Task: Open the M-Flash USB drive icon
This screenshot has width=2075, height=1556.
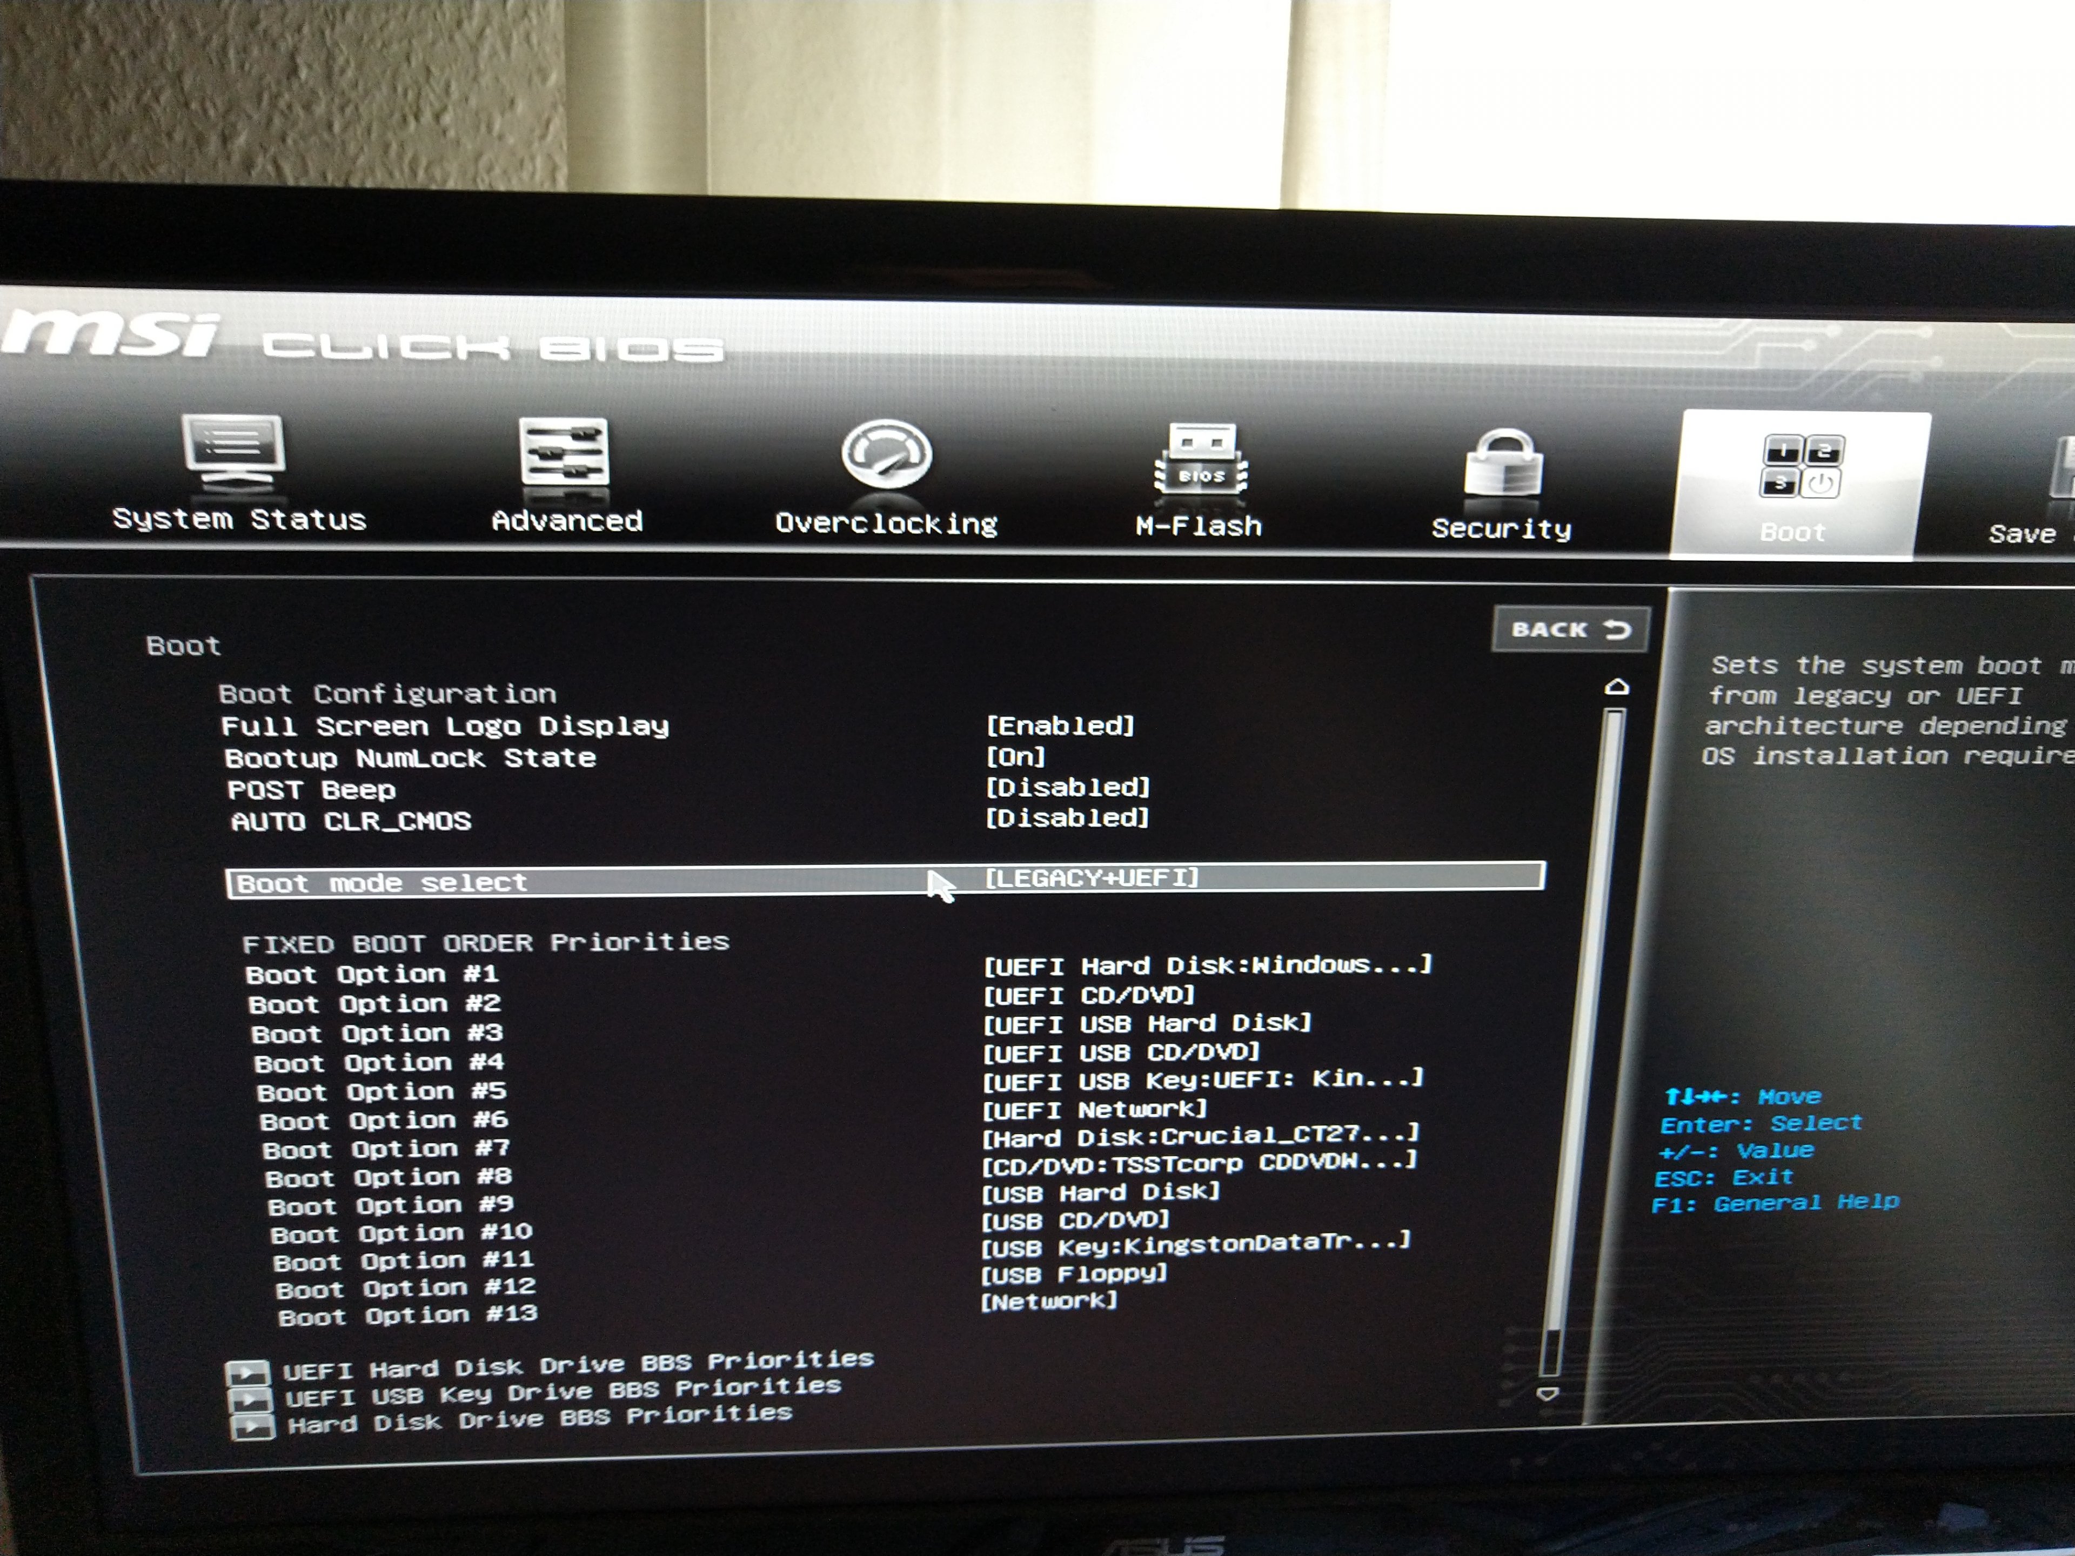Action: (1201, 460)
